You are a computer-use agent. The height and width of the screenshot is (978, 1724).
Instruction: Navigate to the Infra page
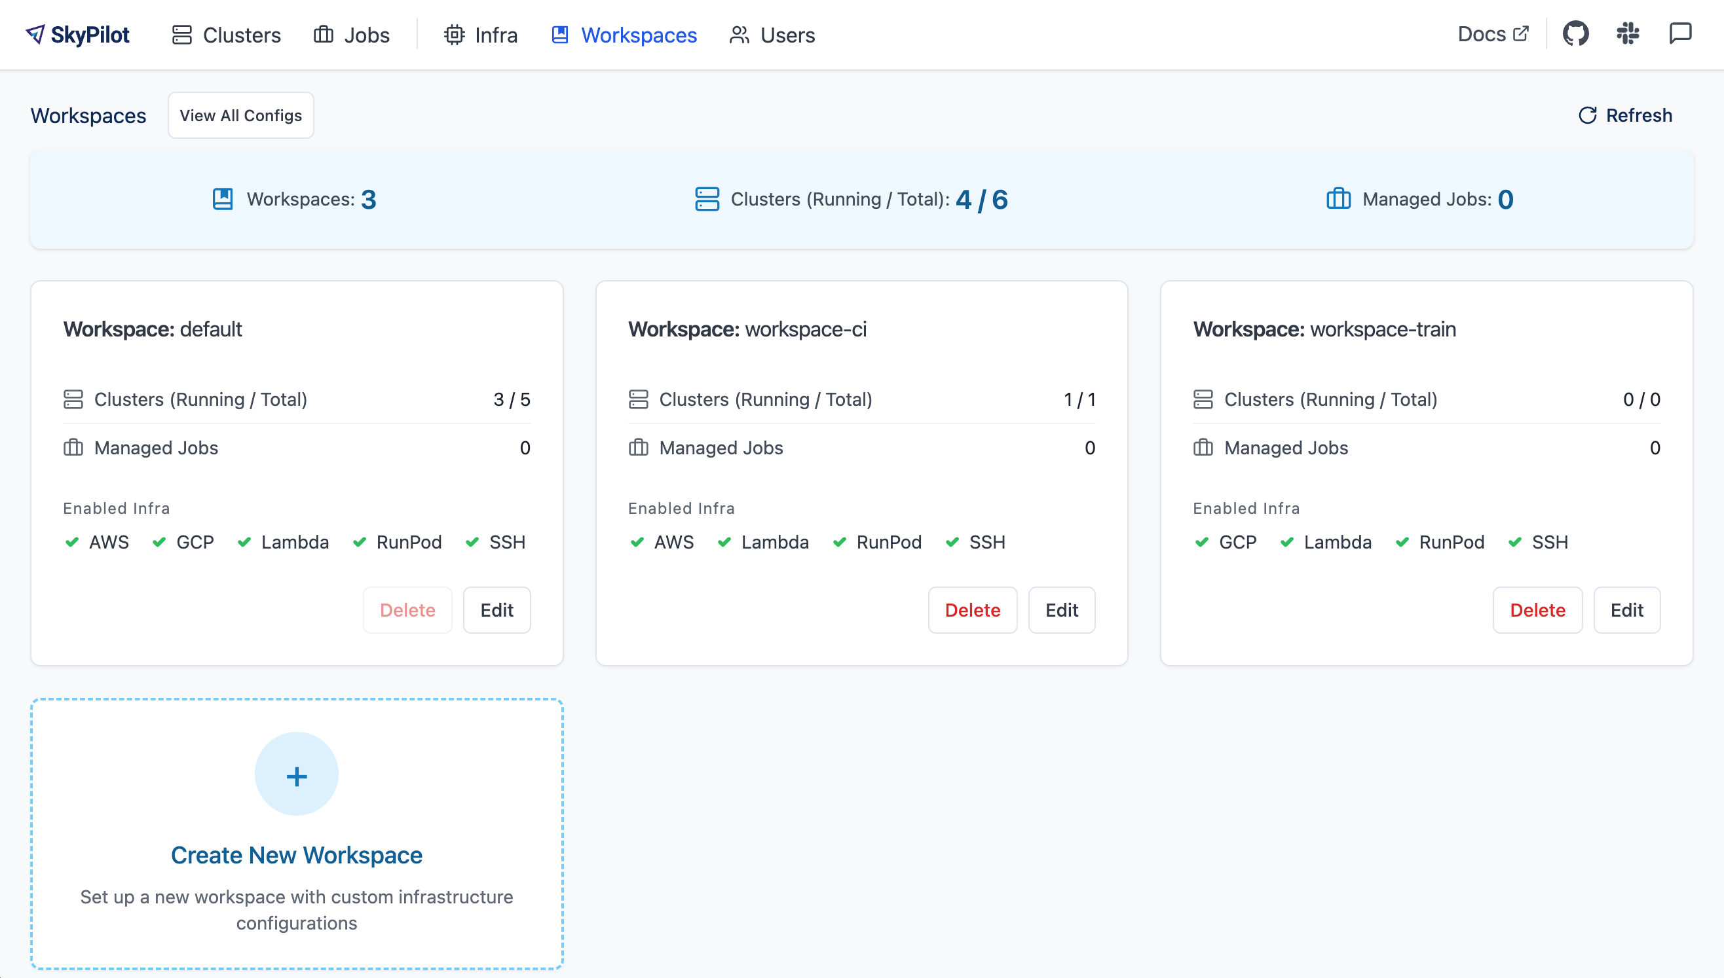coord(481,35)
